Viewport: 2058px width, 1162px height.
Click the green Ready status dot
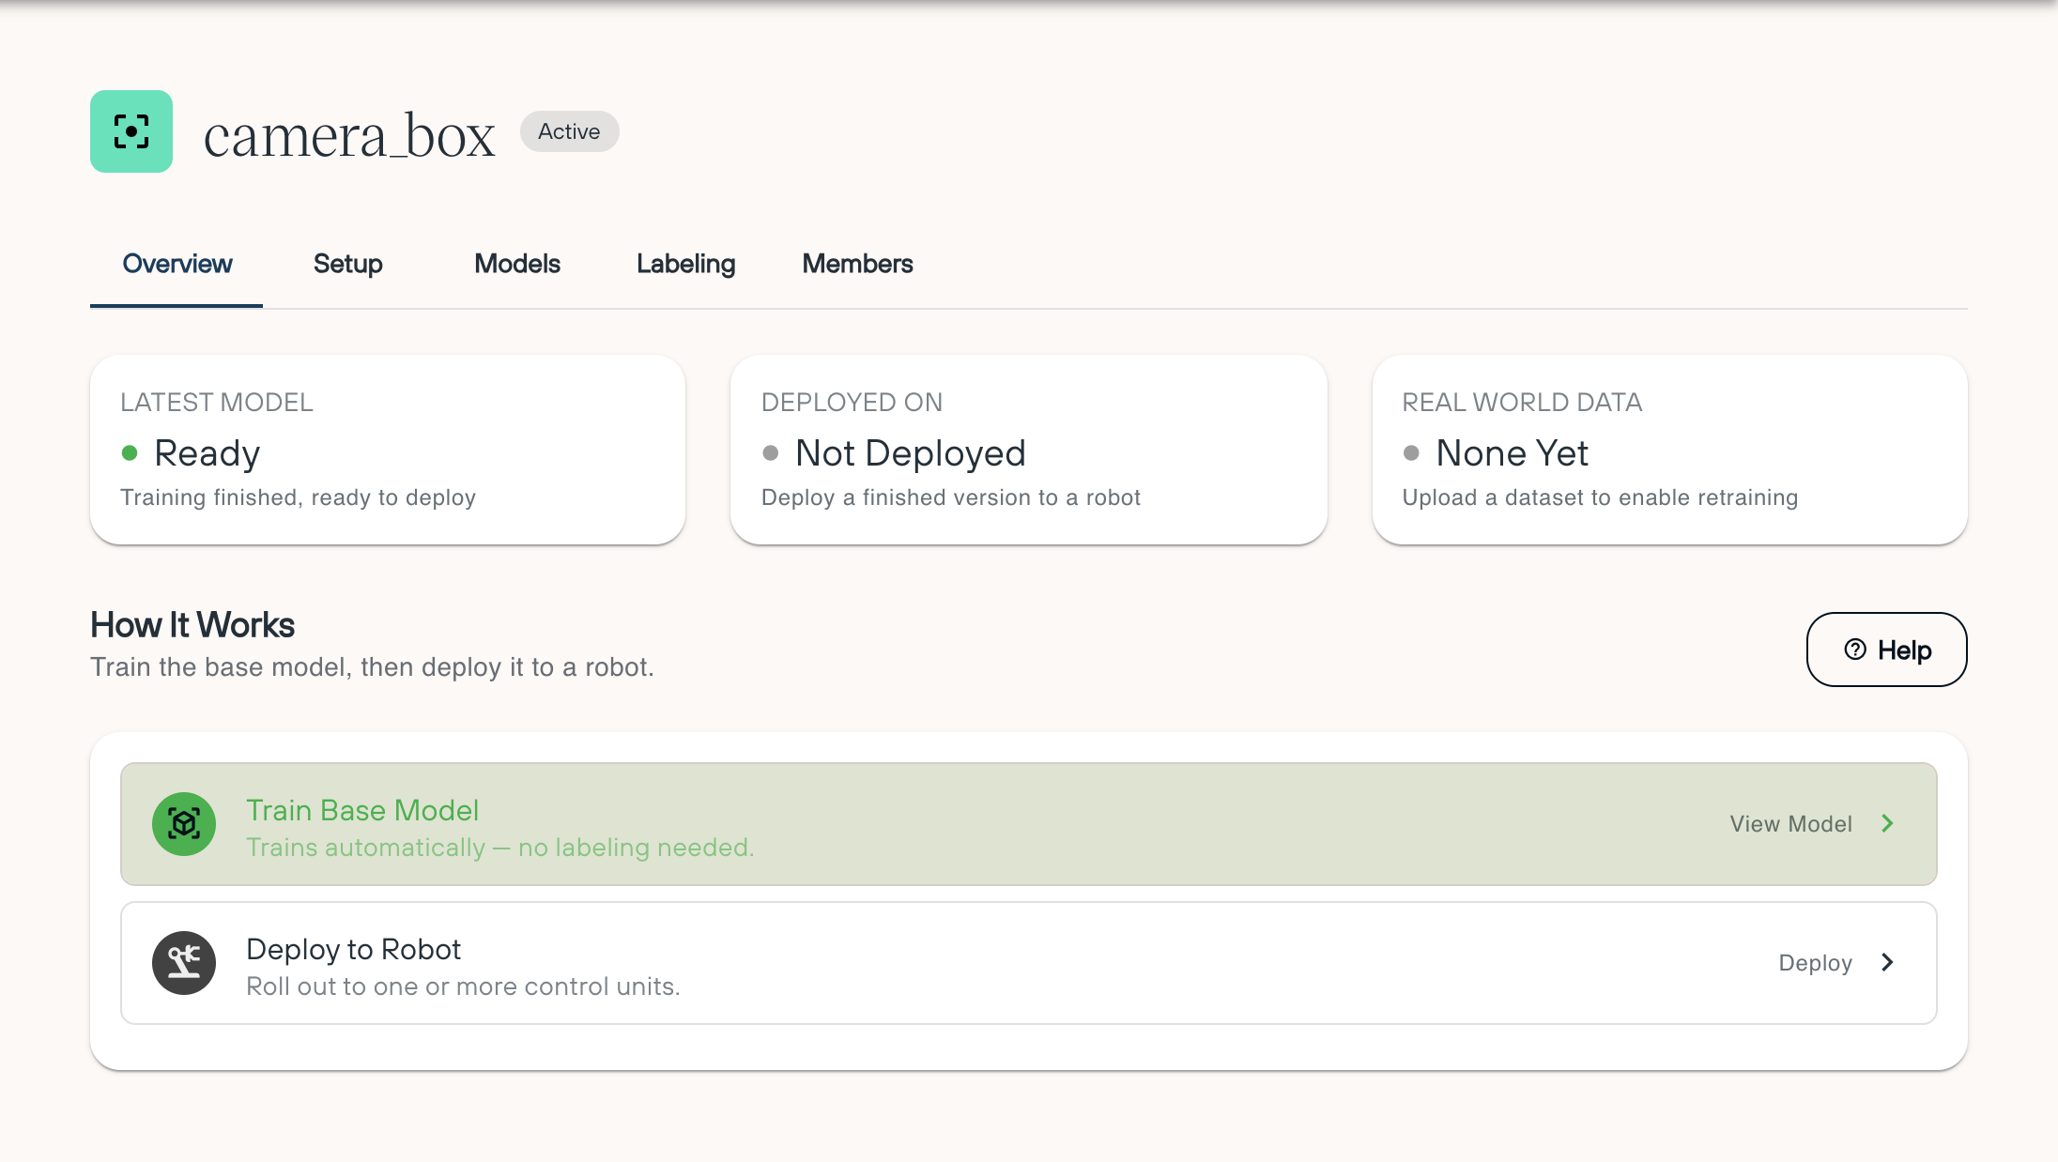(130, 453)
